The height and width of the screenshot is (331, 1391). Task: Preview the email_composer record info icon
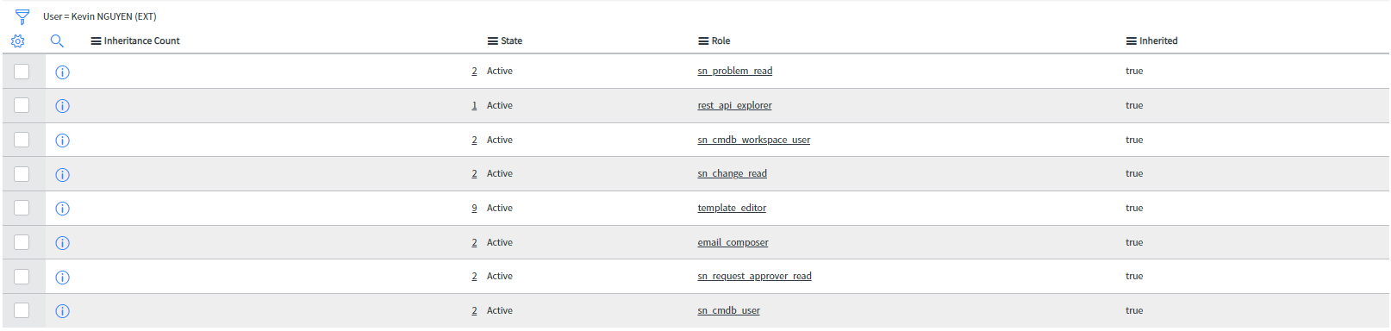click(x=62, y=243)
